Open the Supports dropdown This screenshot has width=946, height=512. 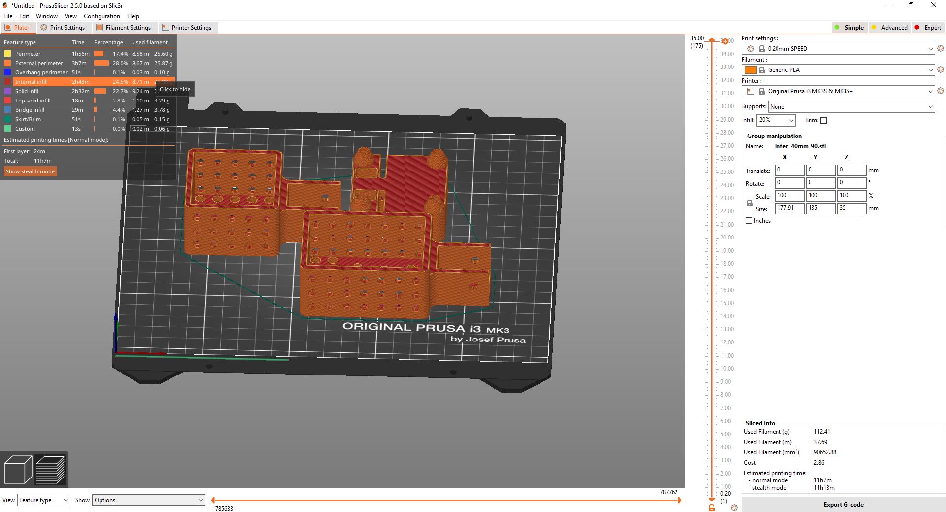(851, 107)
